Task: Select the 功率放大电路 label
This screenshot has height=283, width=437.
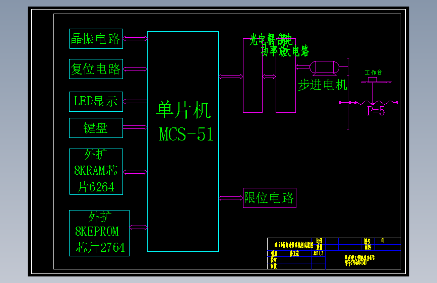Action: [285, 51]
